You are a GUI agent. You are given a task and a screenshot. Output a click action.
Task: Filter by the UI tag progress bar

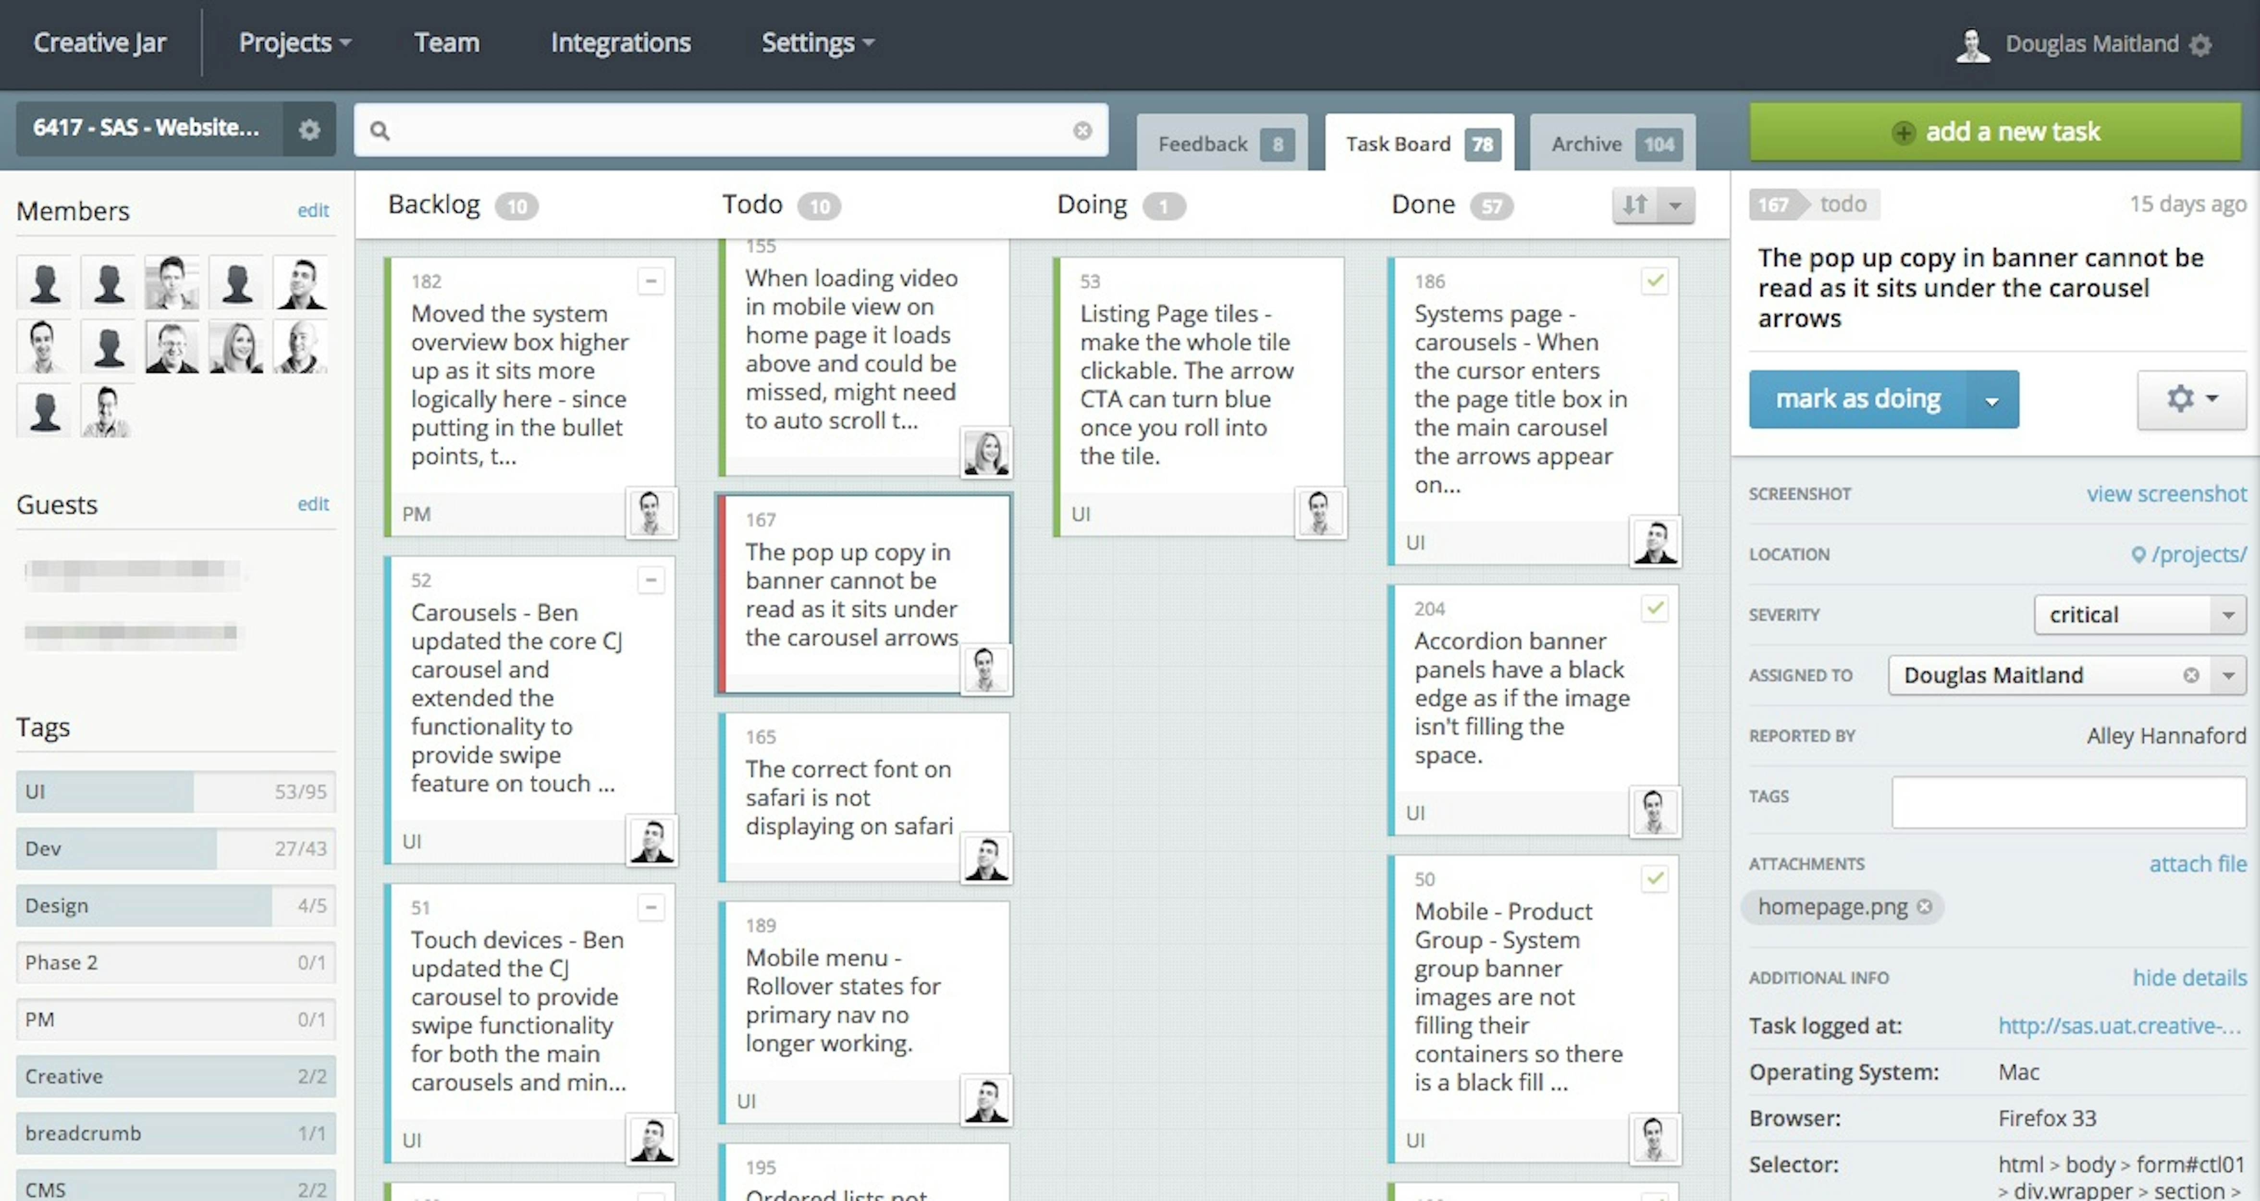[x=175, y=791]
